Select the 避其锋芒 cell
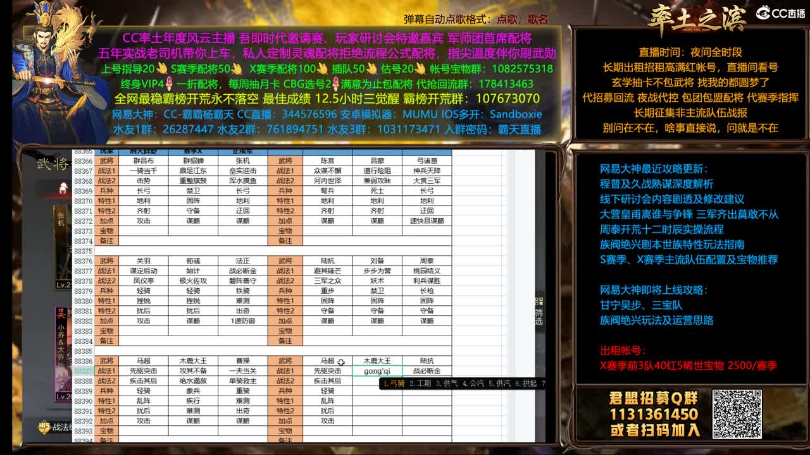Screen dimensions: 810x455 point(328,270)
